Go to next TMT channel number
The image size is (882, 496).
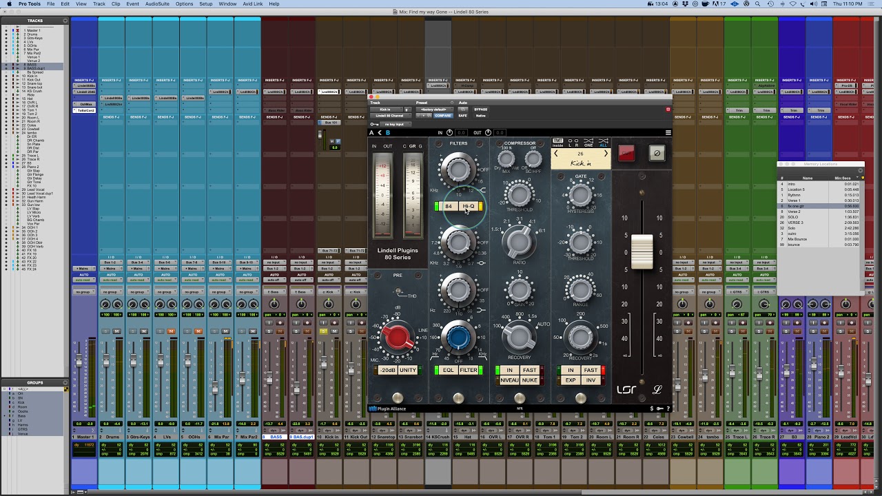tap(606, 154)
